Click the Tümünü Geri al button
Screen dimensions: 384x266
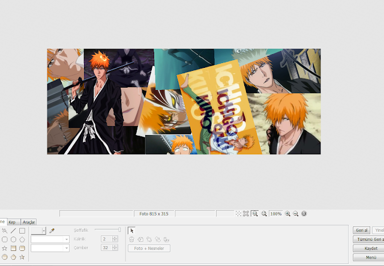[368, 239]
